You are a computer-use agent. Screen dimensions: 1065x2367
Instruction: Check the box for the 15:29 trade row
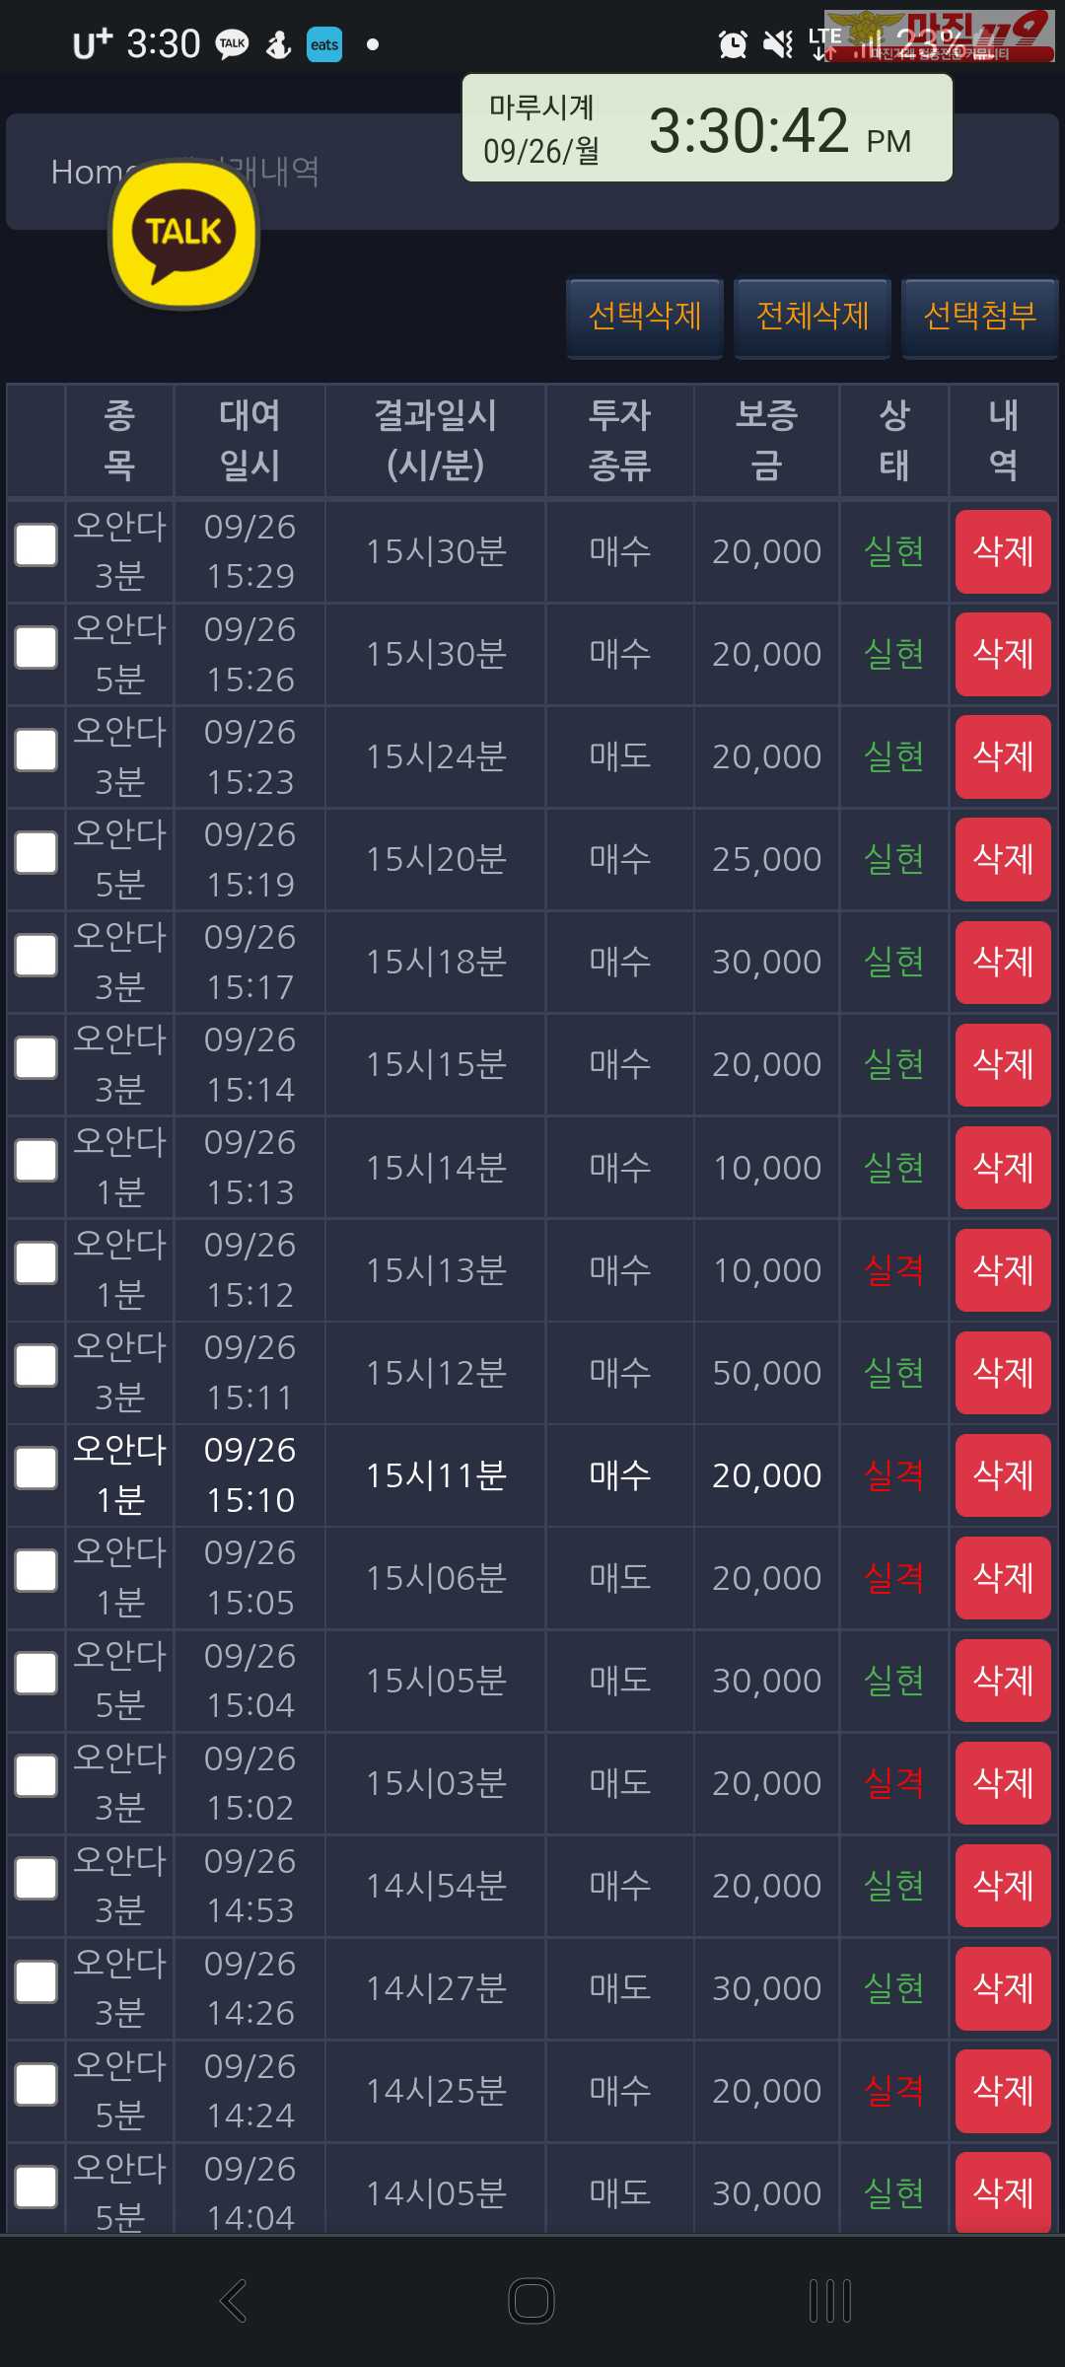click(36, 545)
